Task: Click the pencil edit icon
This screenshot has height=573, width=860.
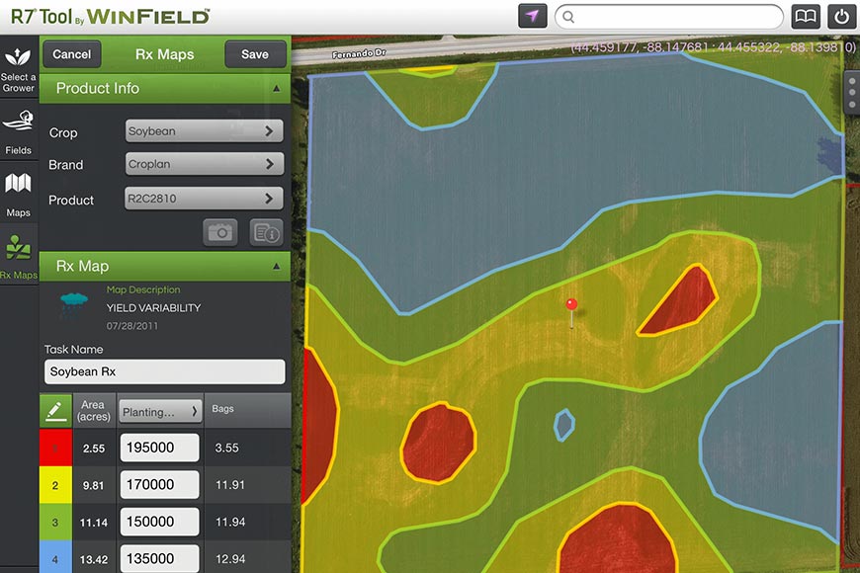Action: 56,409
